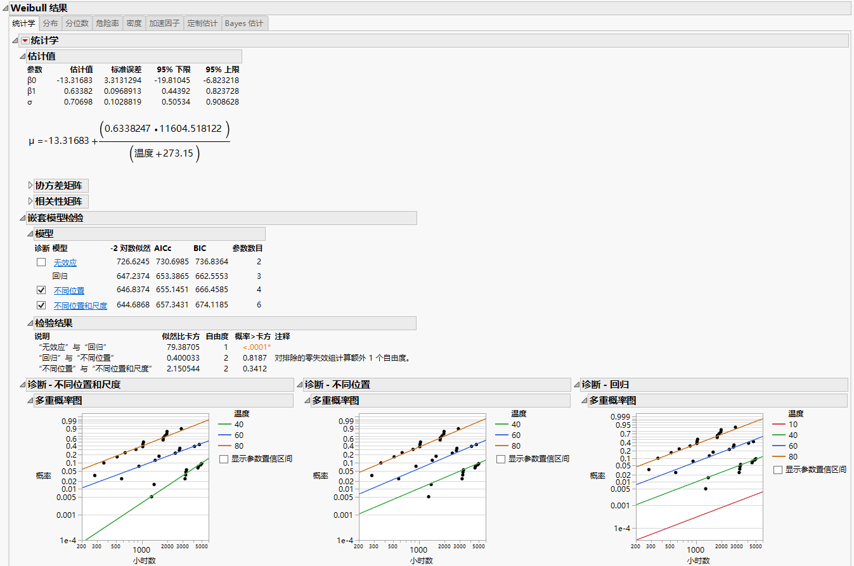Uncheck the 不同位置和尺度 diagnostic checkbox
The image size is (854, 566).
[x=41, y=306]
